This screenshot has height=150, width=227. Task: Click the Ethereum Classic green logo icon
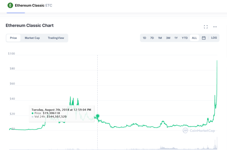pyautogui.click(x=10, y=5)
